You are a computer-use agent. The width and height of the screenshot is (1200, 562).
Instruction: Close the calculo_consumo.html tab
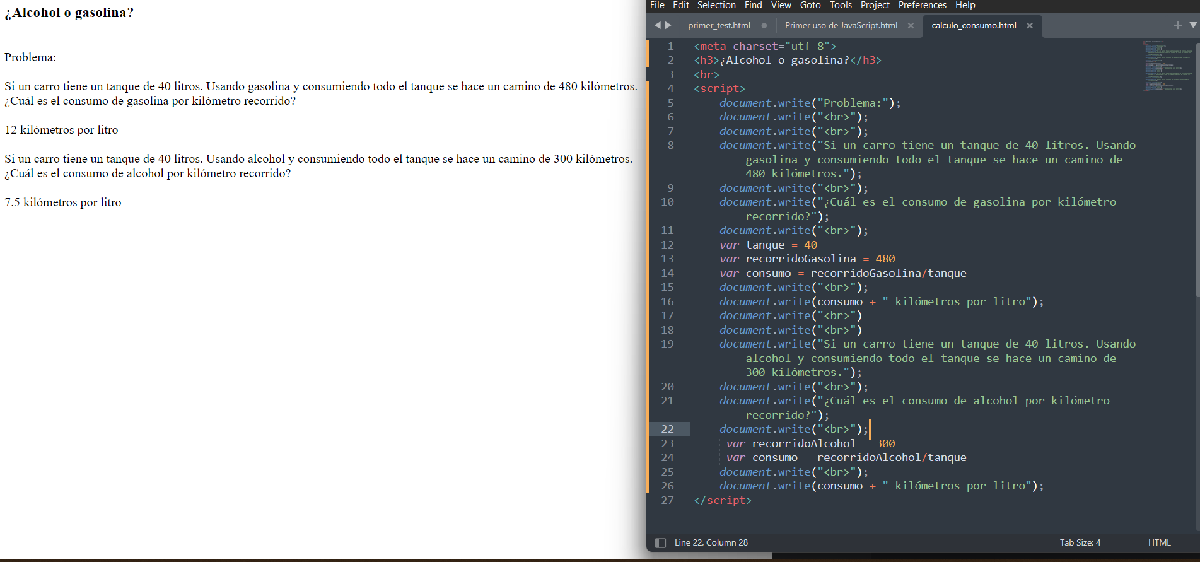(x=1030, y=26)
